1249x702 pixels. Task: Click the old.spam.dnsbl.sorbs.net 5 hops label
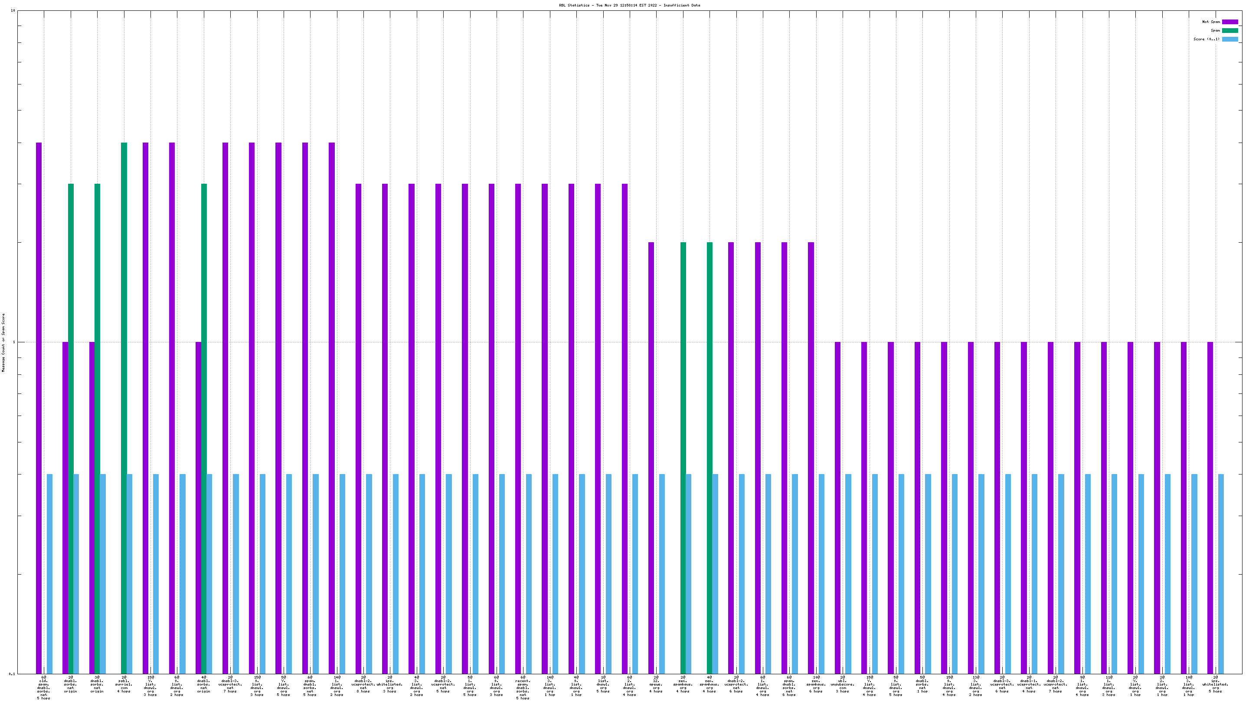click(x=44, y=687)
